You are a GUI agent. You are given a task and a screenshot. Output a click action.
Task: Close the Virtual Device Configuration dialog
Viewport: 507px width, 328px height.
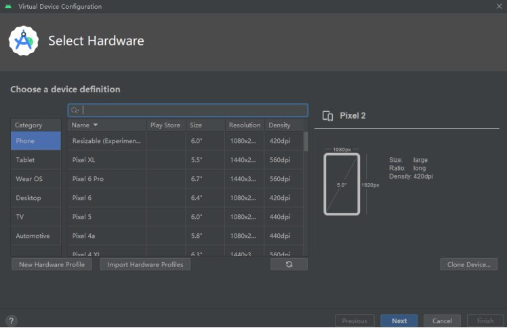(499, 6)
